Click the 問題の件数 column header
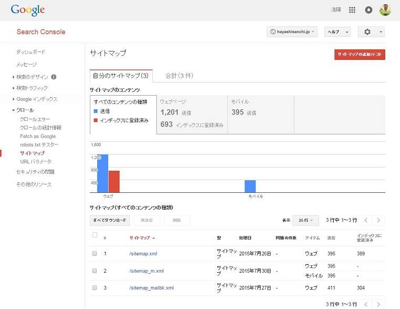The height and width of the screenshot is (309, 400). (286, 238)
